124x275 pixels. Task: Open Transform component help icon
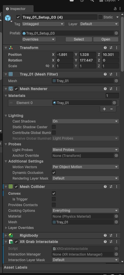coord(105,48)
